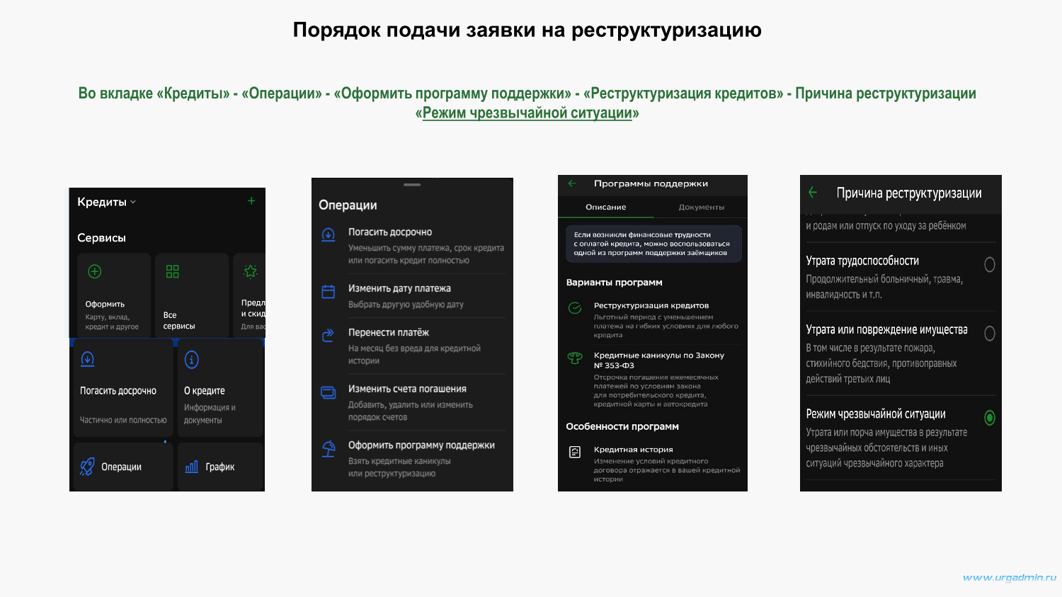Select Изменить счета погашения row

point(413,402)
